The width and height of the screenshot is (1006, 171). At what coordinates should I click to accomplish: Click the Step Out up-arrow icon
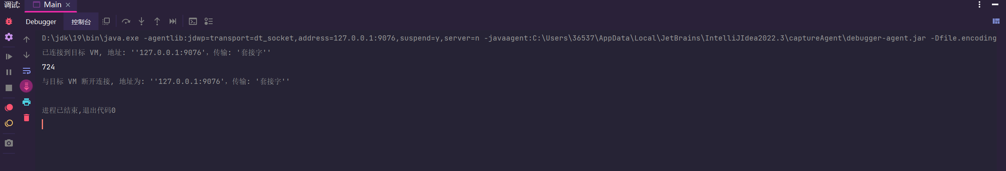157,21
